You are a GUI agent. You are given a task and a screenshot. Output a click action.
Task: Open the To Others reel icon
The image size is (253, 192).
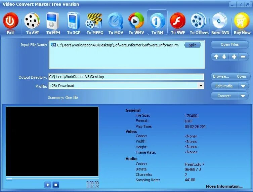click(199, 21)
